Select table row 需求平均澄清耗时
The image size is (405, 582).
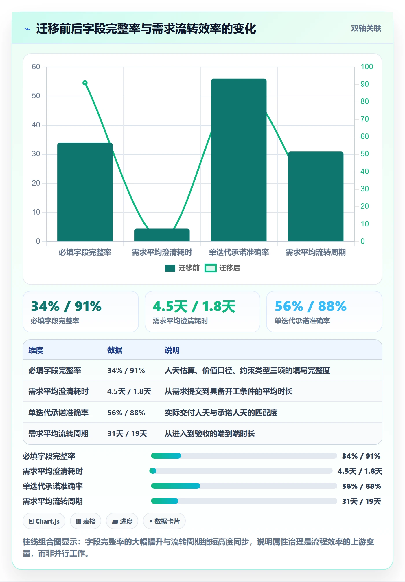pyautogui.click(x=203, y=391)
